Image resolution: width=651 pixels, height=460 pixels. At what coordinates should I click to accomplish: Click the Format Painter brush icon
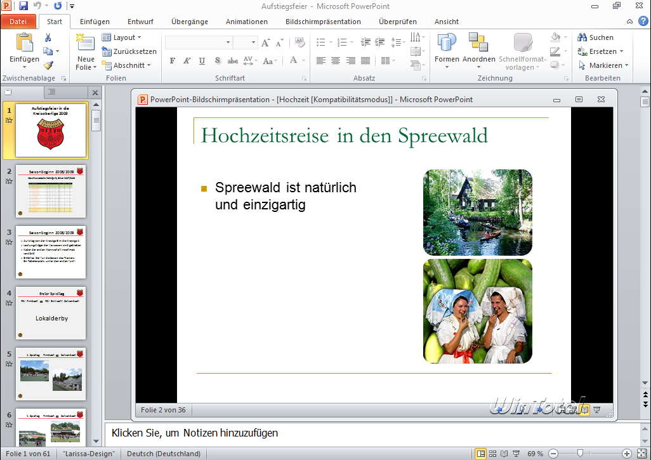(x=48, y=65)
